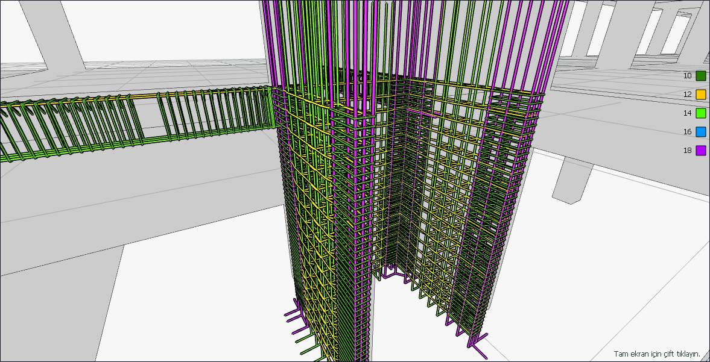Select the legend label "14"
Image resolution: width=710 pixels, height=362 pixels.
click(x=688, y=113)
